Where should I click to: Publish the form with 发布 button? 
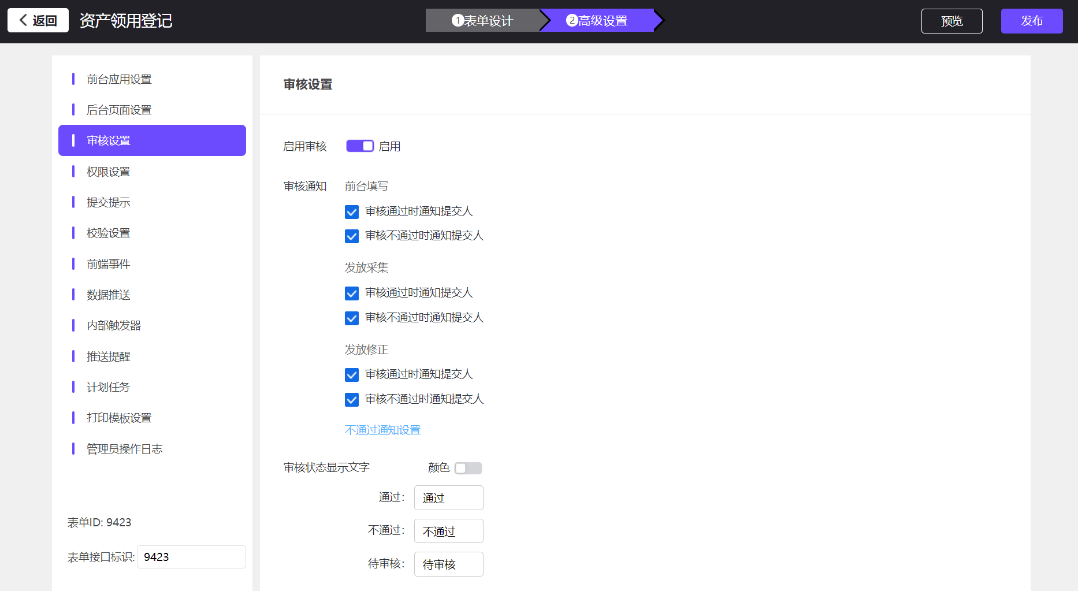(1031, 21)
